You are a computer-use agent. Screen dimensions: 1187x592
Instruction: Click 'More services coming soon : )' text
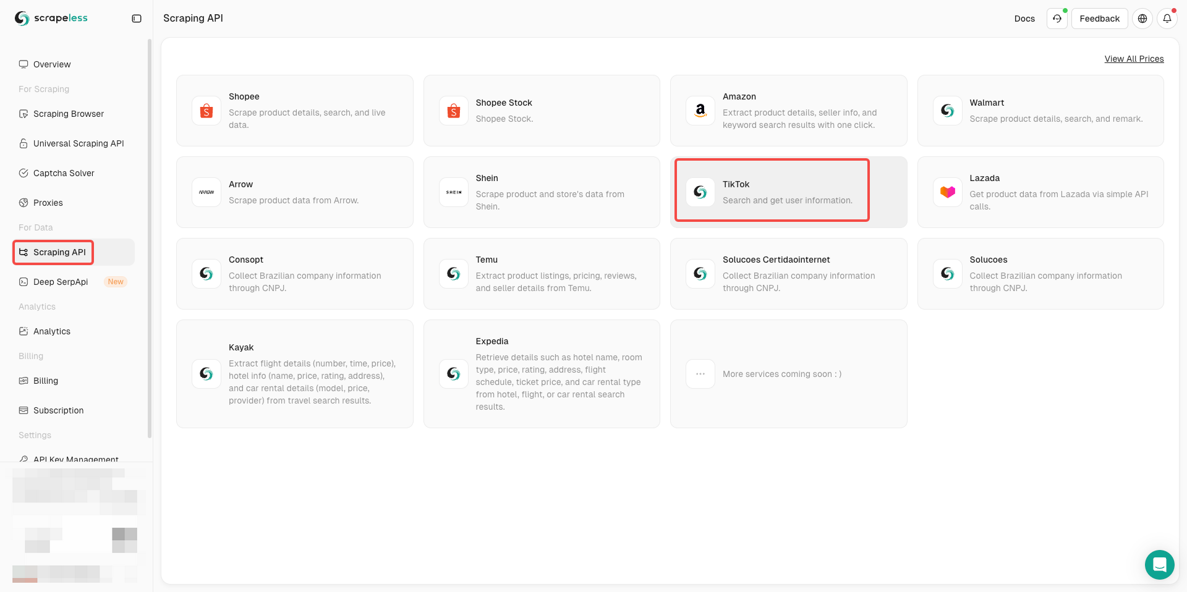(x=782, y=374)
